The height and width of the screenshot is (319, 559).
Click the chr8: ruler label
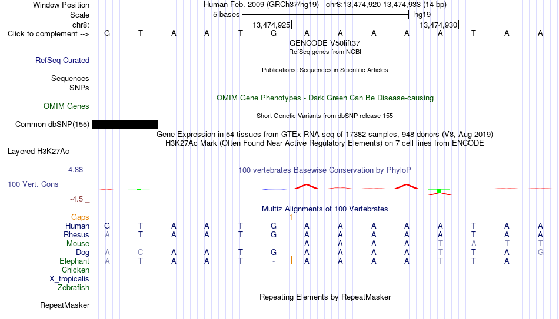(81, 25)
